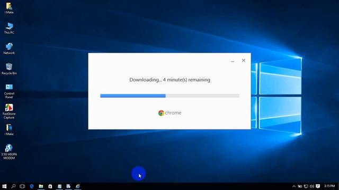
Task: Open the Store taskbar icon
Action: [x=50, y=186]
